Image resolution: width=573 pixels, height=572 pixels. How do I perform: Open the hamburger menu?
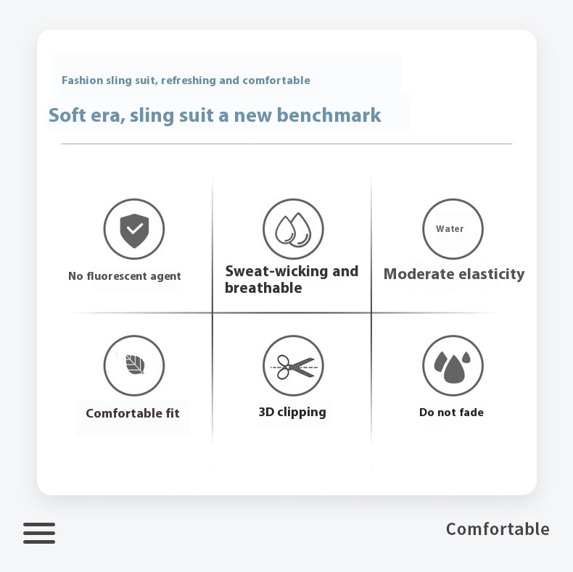point(39,533)
